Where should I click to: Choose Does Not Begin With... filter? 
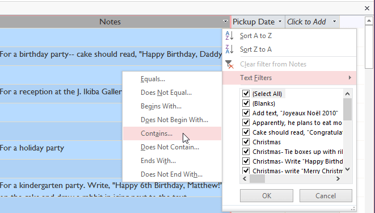[x=172, y=120]
